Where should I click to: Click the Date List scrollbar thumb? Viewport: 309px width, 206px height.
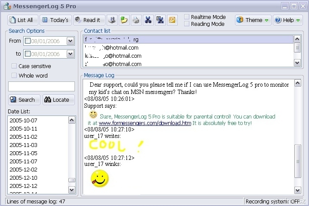coord(72,180)
